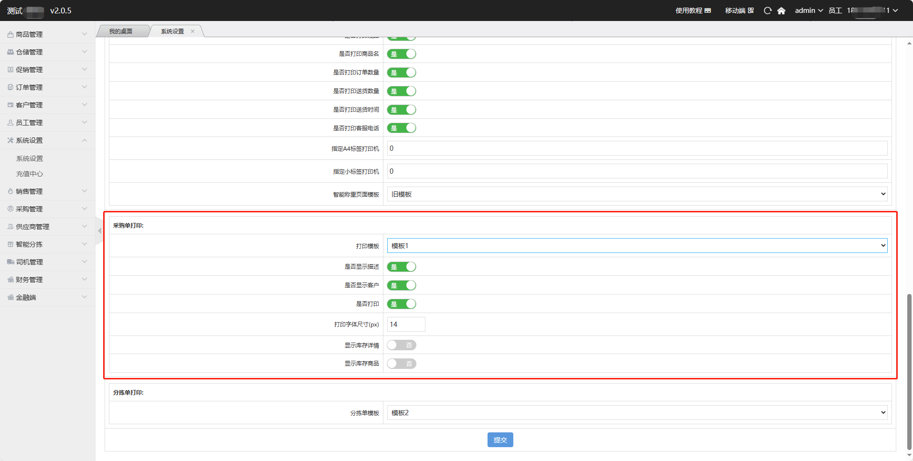Click the home icon in top bar
Screen dimensions: 913x461
point(781,10)
